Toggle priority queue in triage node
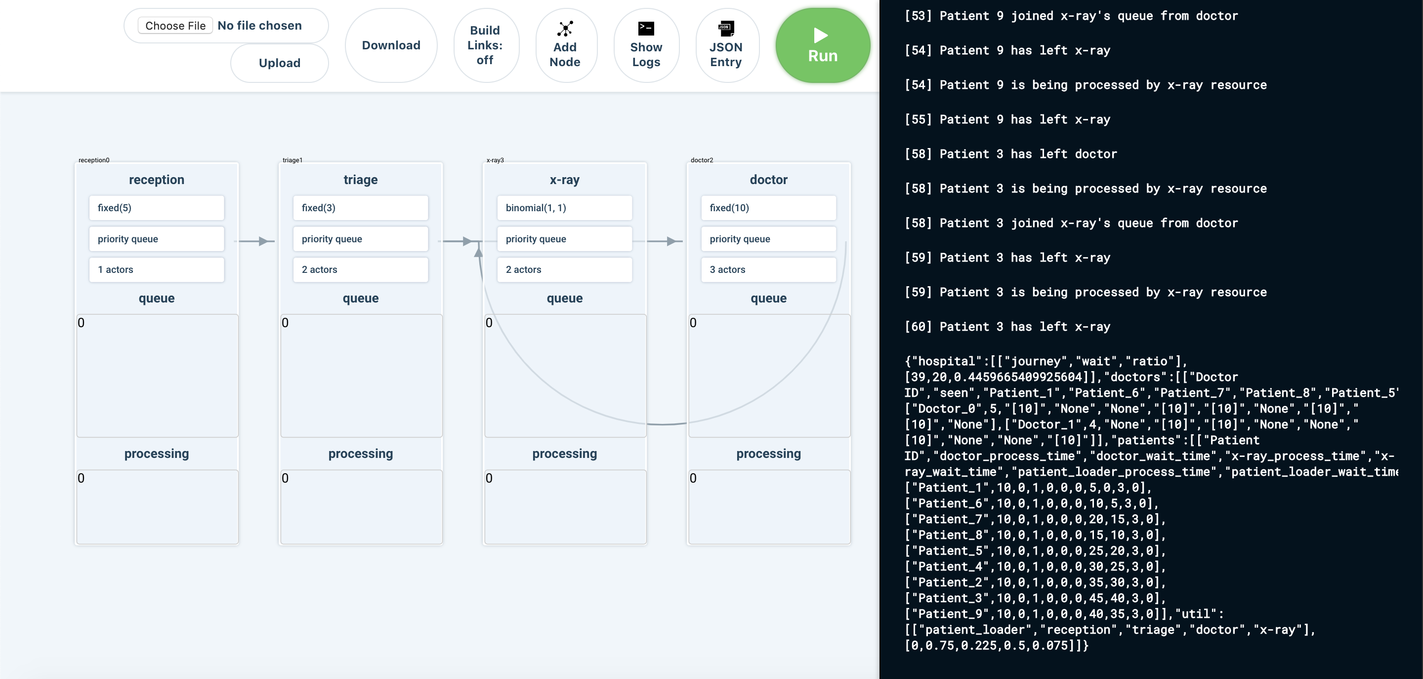Image resolution: width=1423 pixels, height=679 pixels. point(360,238)
